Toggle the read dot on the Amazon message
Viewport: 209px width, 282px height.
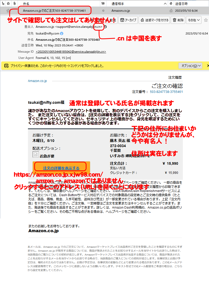point(103,11)
